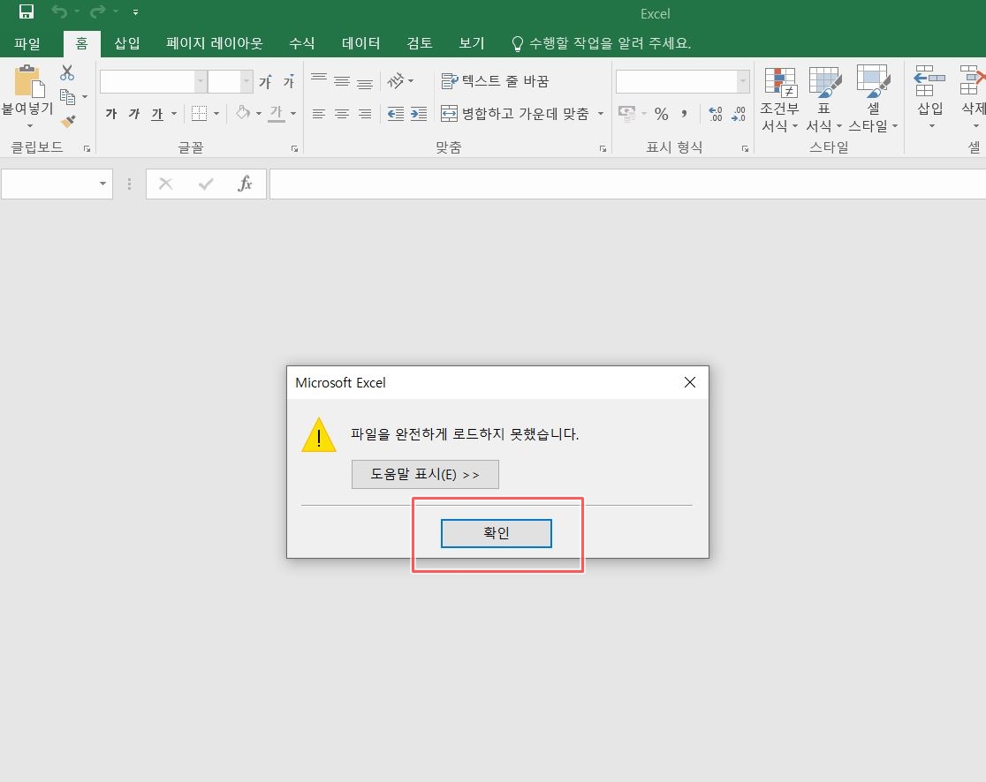Click the Copy icon
Screen dimensions: 986x782
(67, 97)
